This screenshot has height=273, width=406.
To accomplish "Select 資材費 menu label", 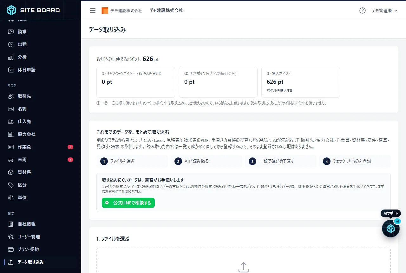I will 24,172.
